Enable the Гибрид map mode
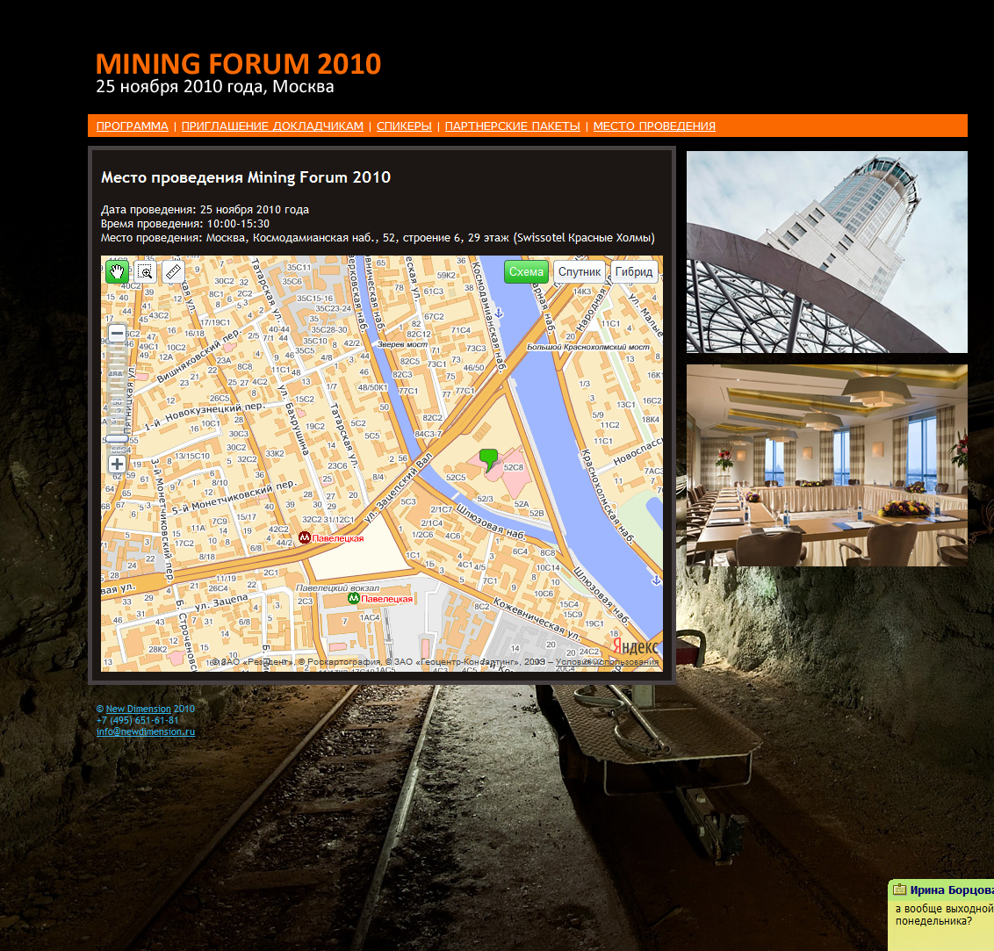 [x=634, y=271]
